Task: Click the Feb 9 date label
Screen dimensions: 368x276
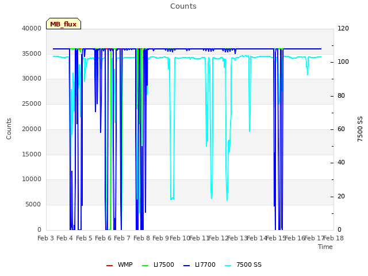Action: coord(160,238)
